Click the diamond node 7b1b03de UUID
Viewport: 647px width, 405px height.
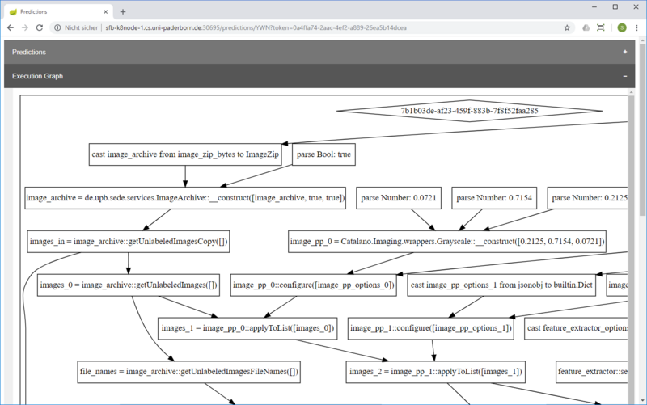pyautogui.click(x=469, y=110)
